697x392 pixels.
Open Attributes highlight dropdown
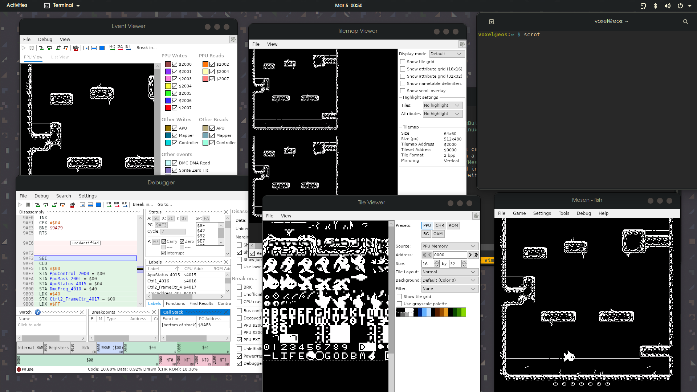pos(443,114)
